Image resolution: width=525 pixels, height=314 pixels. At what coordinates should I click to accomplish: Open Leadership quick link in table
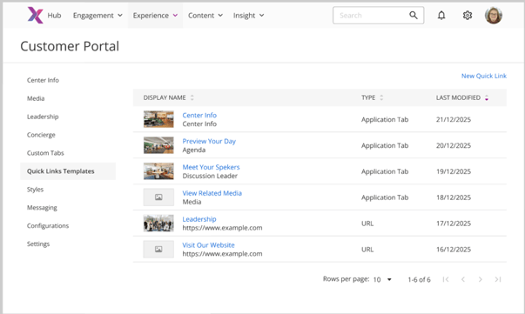click(199, 219)
